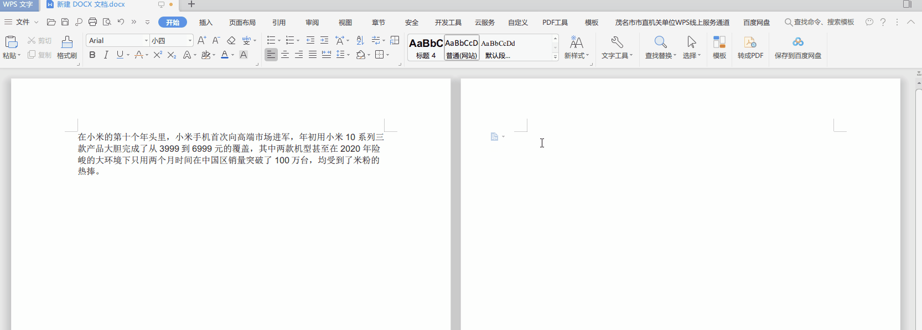Viewport: 922px width, 330px height.
Task: Toggle right text alignment
Action: (x=299, y=55)
